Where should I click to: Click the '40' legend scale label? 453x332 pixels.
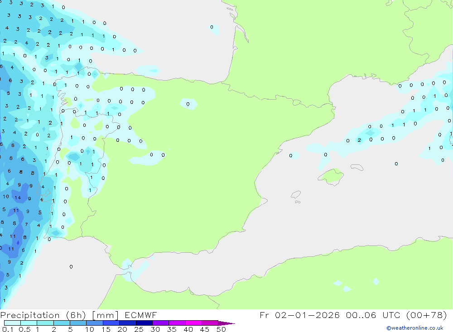point(188,329)
